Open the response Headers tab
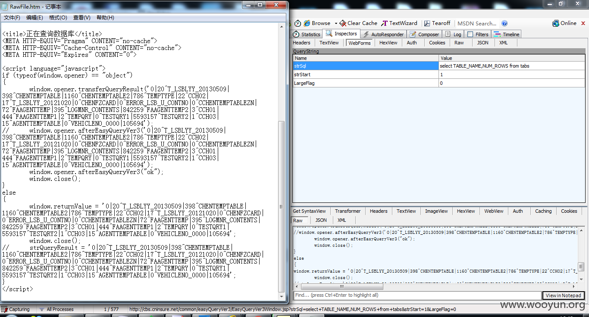The width and height of the screenshot is (589, 317). (x=379, y=211)
